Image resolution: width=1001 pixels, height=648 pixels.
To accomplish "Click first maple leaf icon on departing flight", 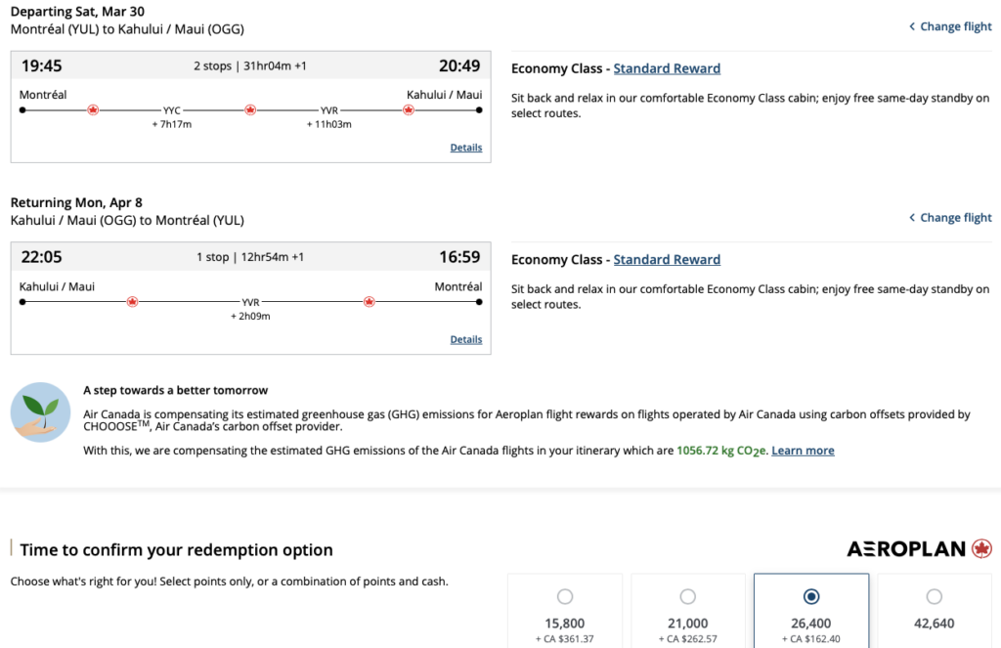I will [94, 110].
